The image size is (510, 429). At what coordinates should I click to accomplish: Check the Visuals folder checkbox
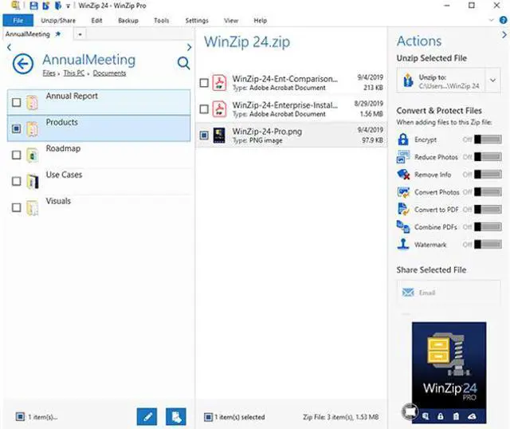pyautogui.click(x=16, y=207)
